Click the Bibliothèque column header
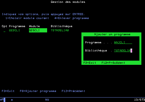The image size is (145, 102). (62, 26)
